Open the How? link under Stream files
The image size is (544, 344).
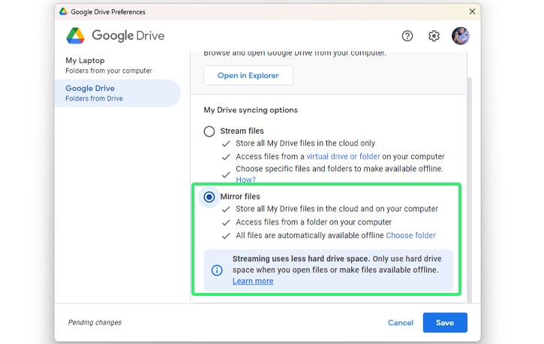click(245, 180)
